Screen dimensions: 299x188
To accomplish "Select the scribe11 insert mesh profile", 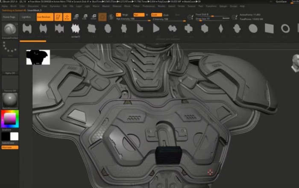I will (76, 29).
